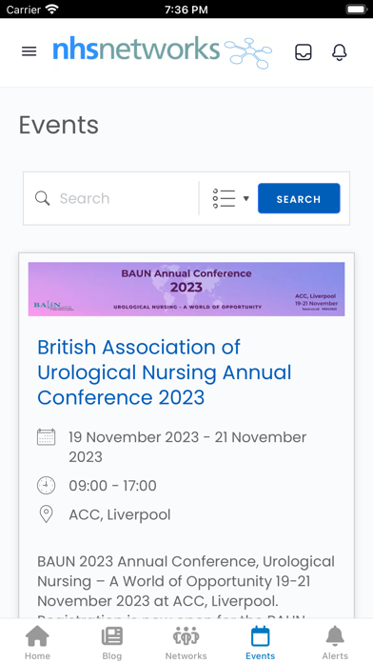Go to the Home tab

tap(37, 642)
